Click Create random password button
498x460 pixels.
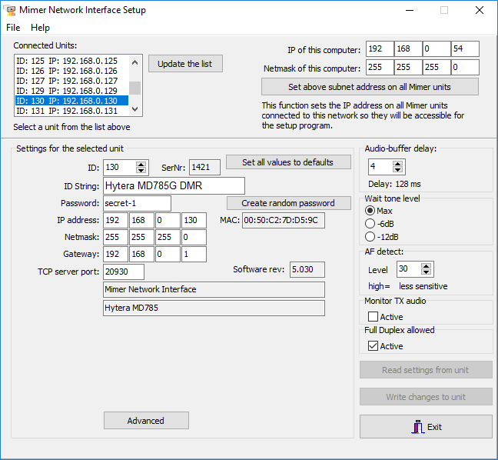click(289, 203)
